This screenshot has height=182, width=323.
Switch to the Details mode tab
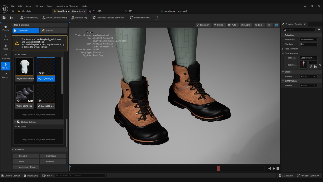coord(53,31)
